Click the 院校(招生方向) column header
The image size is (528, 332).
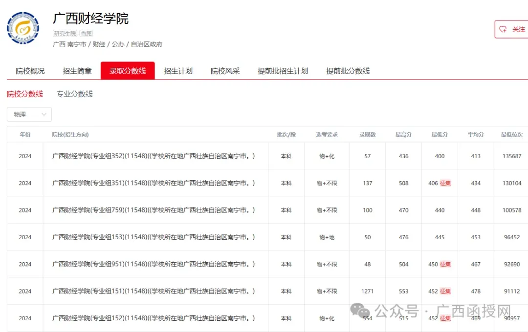(70, 135)
